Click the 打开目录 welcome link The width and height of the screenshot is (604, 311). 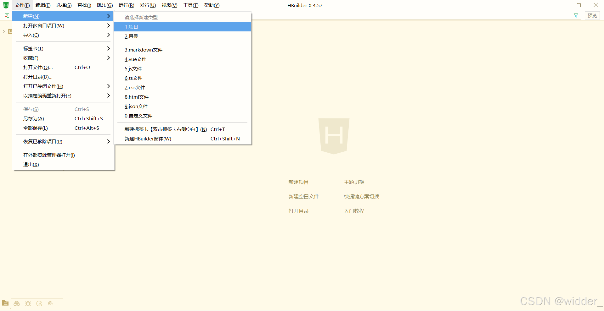pos(298,211)
